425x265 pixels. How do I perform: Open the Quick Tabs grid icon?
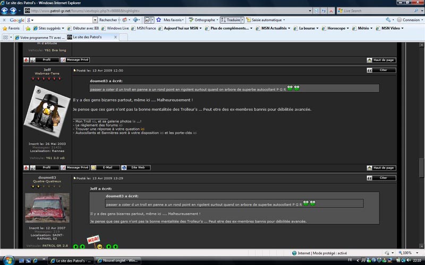click(x=5, y=37)
